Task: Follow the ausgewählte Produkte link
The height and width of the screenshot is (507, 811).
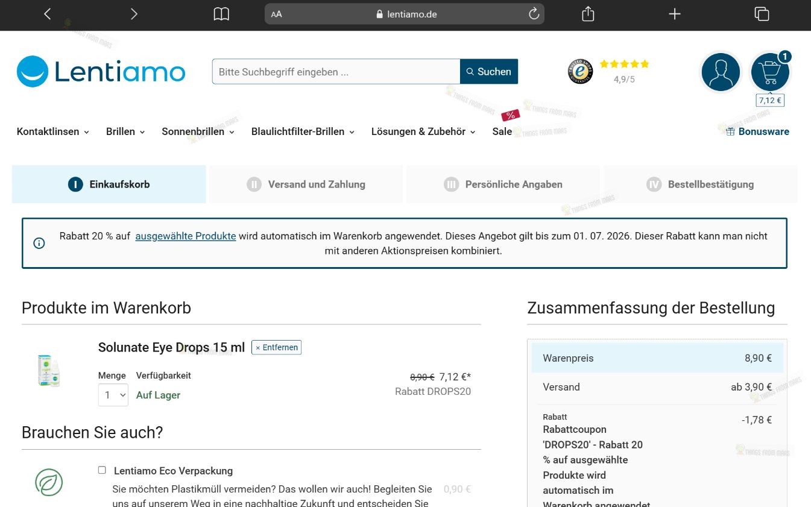Action: 186,236
